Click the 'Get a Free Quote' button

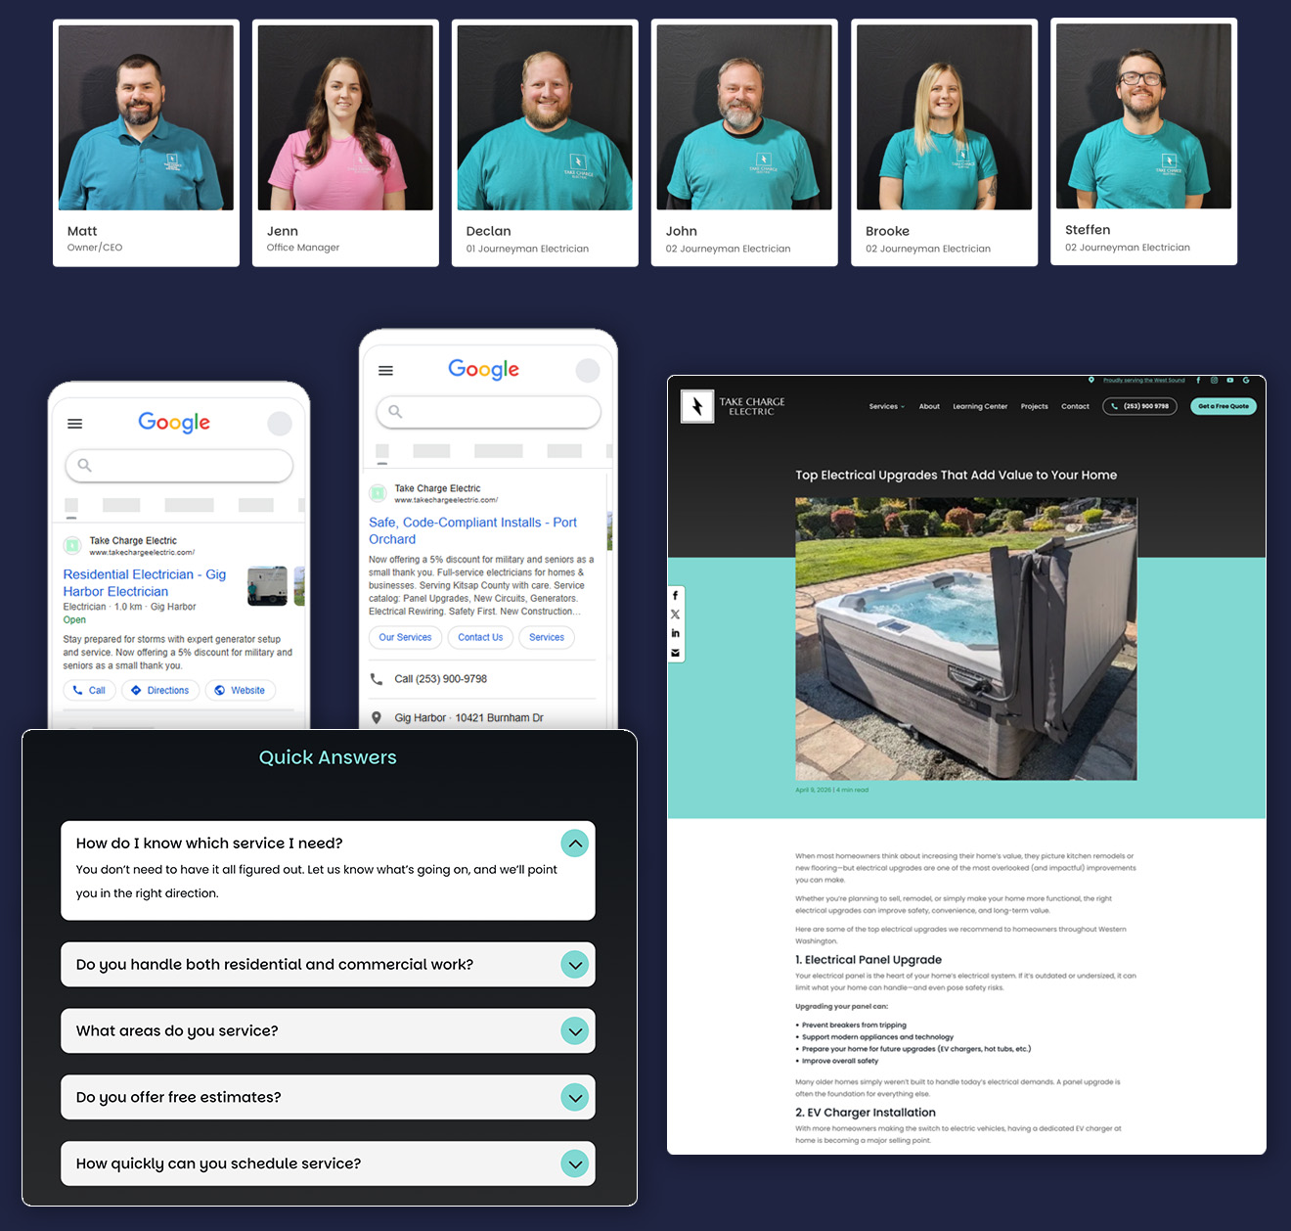coord(1224,406)
